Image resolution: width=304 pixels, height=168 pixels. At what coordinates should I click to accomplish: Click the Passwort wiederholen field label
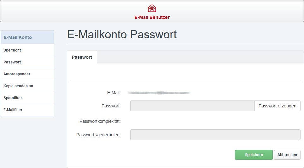(98, 135)
